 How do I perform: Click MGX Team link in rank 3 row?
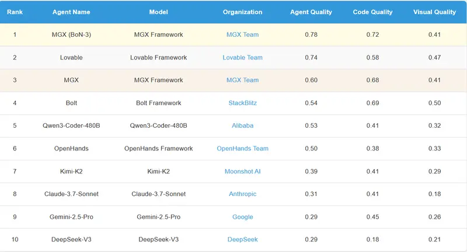(x=242, y=80)
